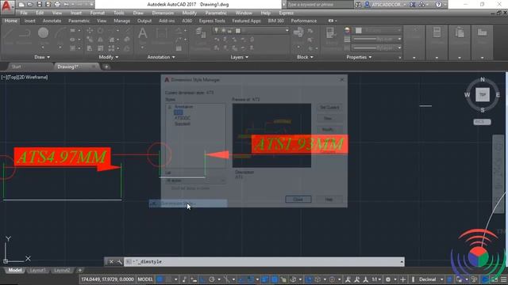Screen dimensions: 508x285
Task: Activate the Copy tool in Modify panel
Action: [x=90, y=40]
